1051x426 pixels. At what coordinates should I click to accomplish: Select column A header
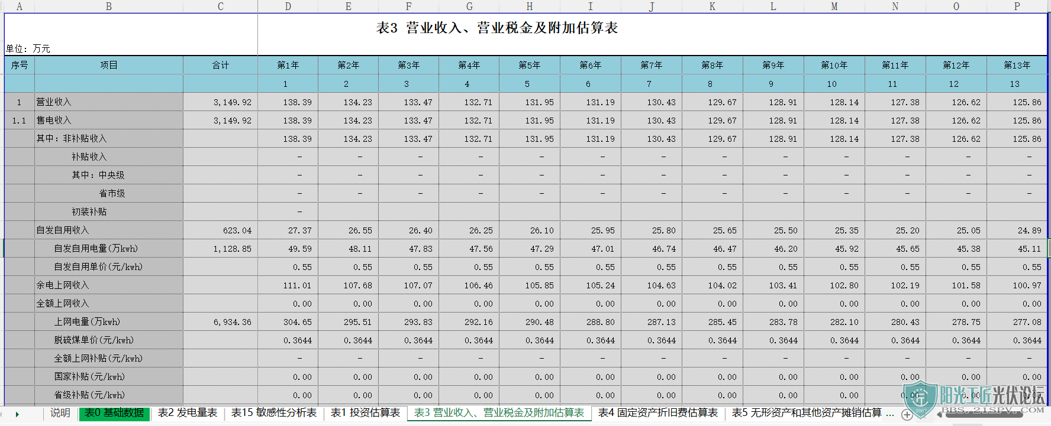[20, 6]
